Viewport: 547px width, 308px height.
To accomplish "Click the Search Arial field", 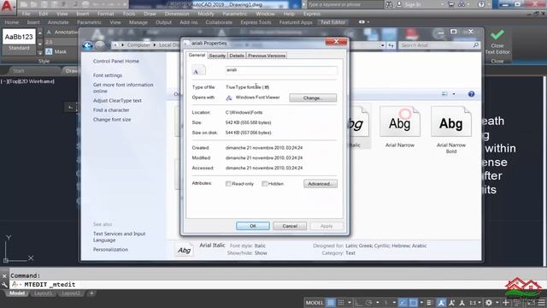I will 439,45.
